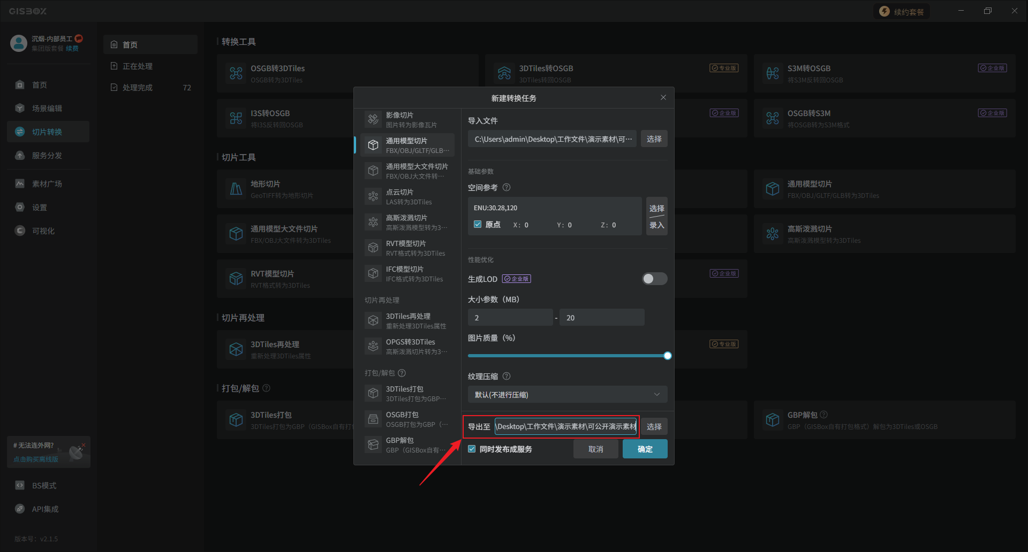The height and width of the screenshot is (552, 1028).
Task: Click the 图片质量 slider handle
Action: (x=667, y=356)
